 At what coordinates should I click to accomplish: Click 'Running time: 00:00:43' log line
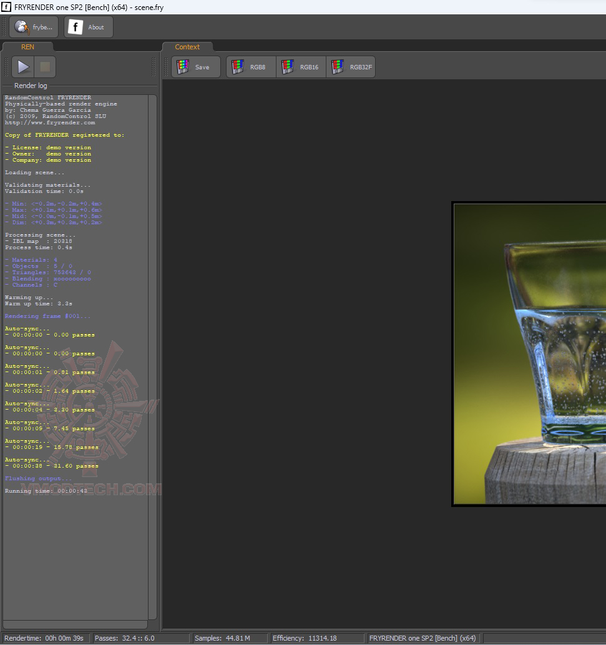46,491
